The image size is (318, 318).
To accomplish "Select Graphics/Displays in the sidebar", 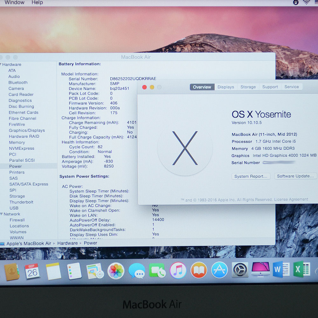I will pos(27,130).
